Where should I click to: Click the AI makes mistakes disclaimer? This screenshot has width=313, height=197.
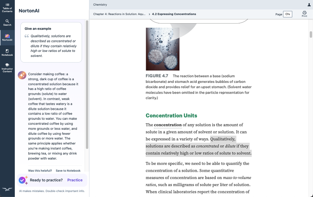52,191
